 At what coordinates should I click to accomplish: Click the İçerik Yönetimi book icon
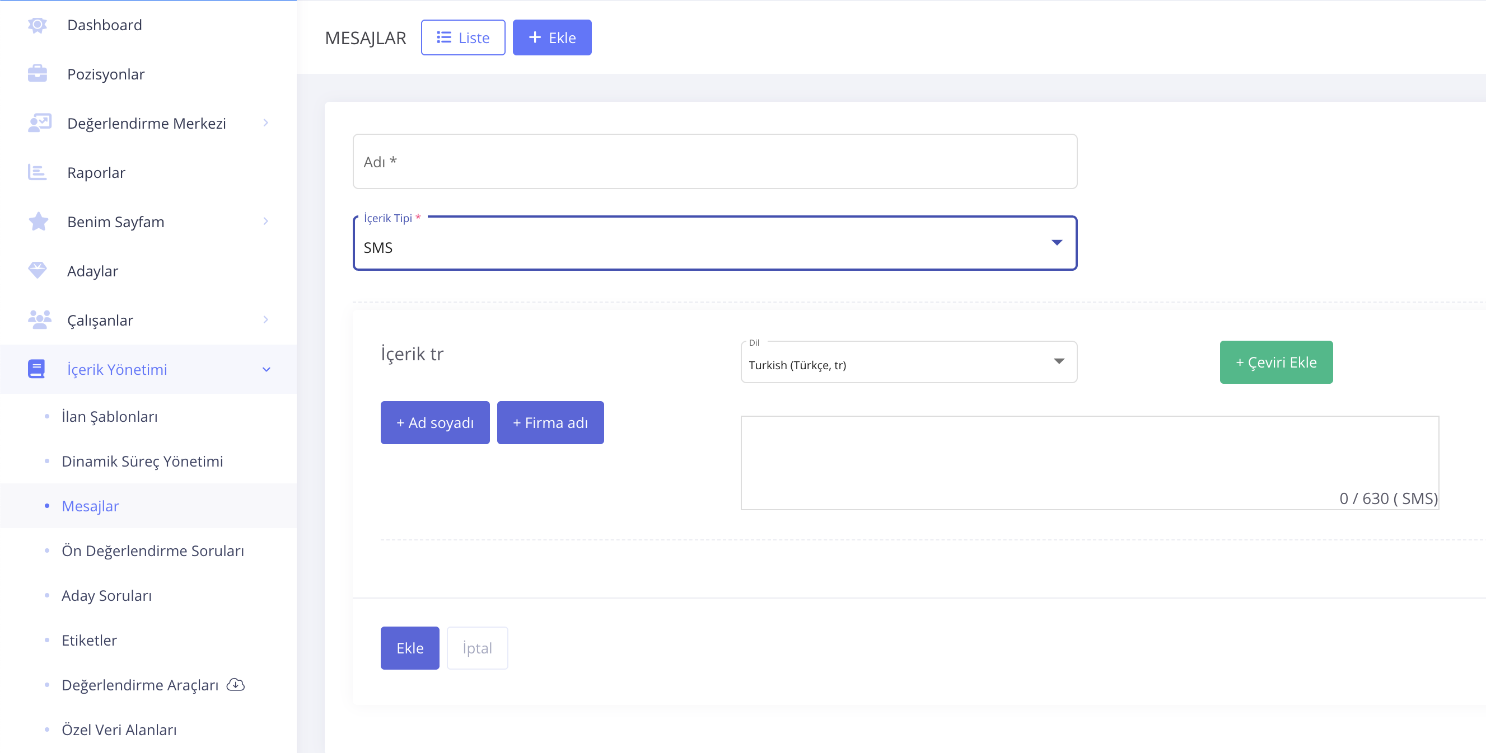tap(36, 369)
